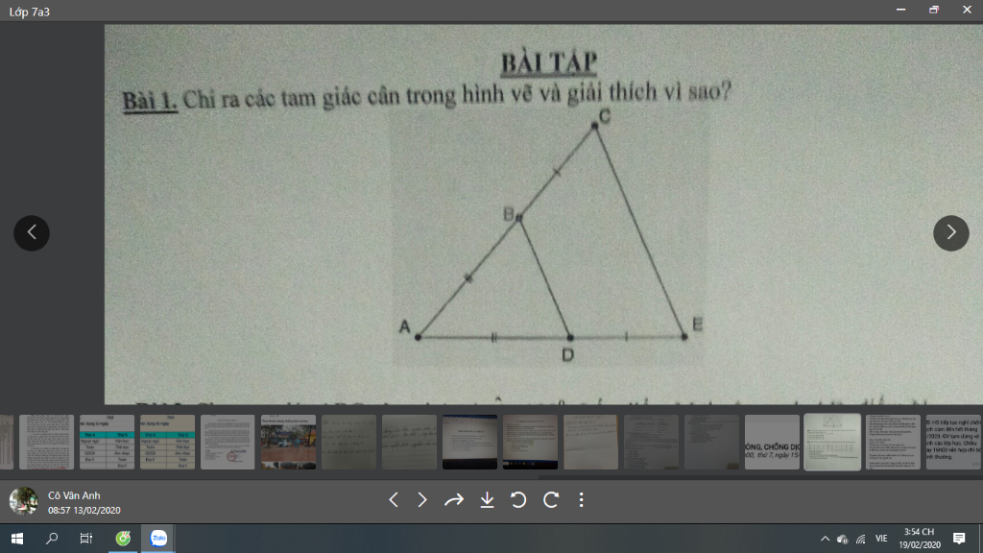Viewport: 983px width, 553px height.
Task: Click the toolbar previous chevron
Action: pos(394,499)
